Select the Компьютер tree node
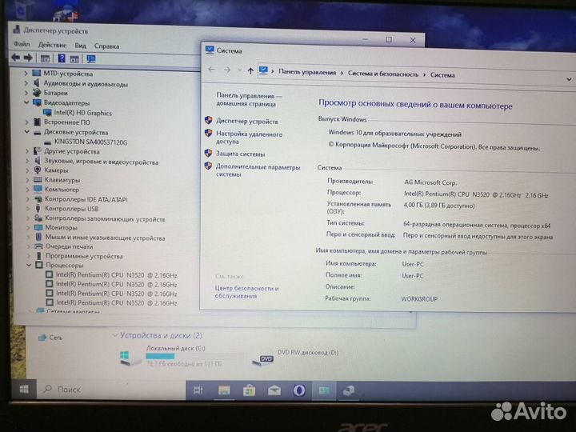The image size is (576, 432). [62, 189]
